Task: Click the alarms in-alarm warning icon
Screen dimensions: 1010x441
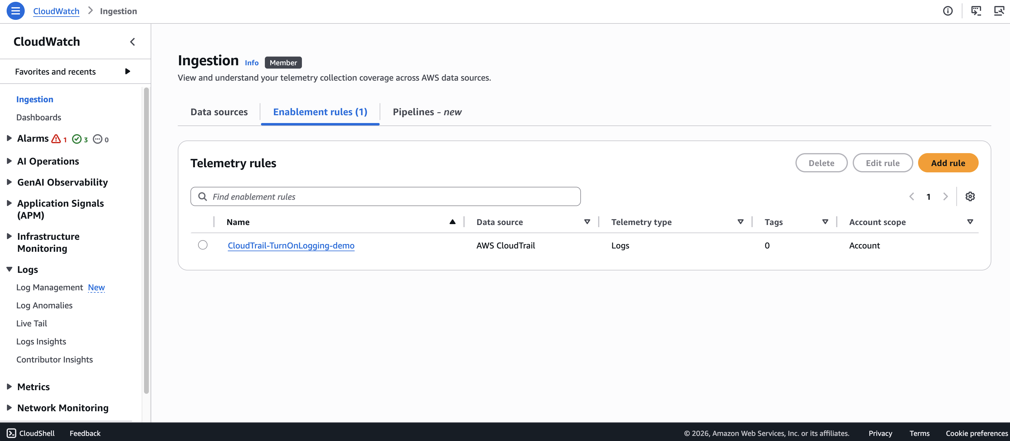Action: click(x=56, y=139)
